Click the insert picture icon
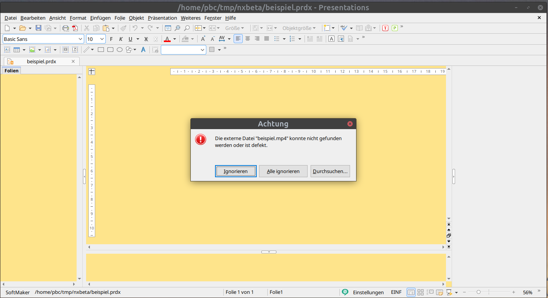 [x=32, y=50]
